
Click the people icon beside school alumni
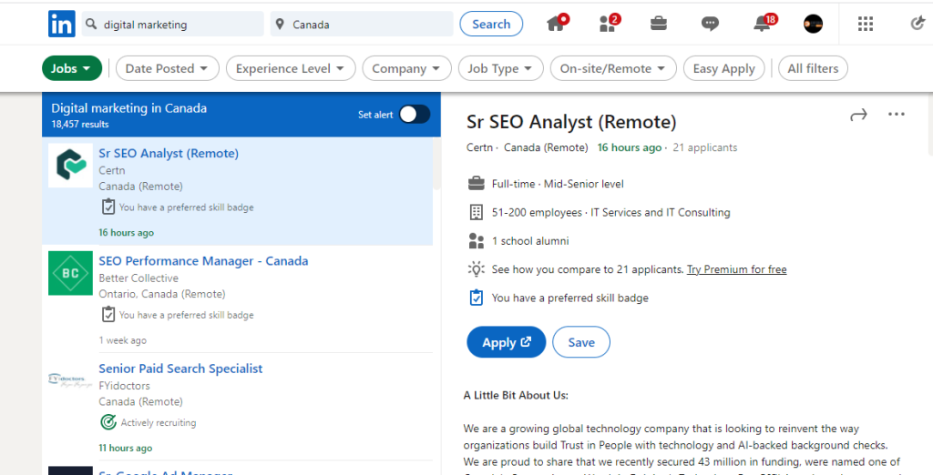click(x=476, y=241)
